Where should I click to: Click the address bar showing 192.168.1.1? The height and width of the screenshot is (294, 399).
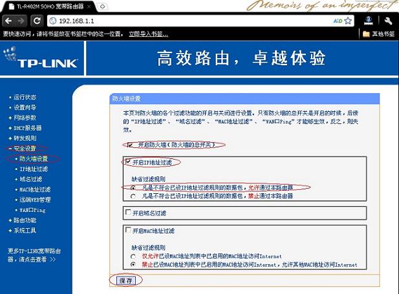194,21
